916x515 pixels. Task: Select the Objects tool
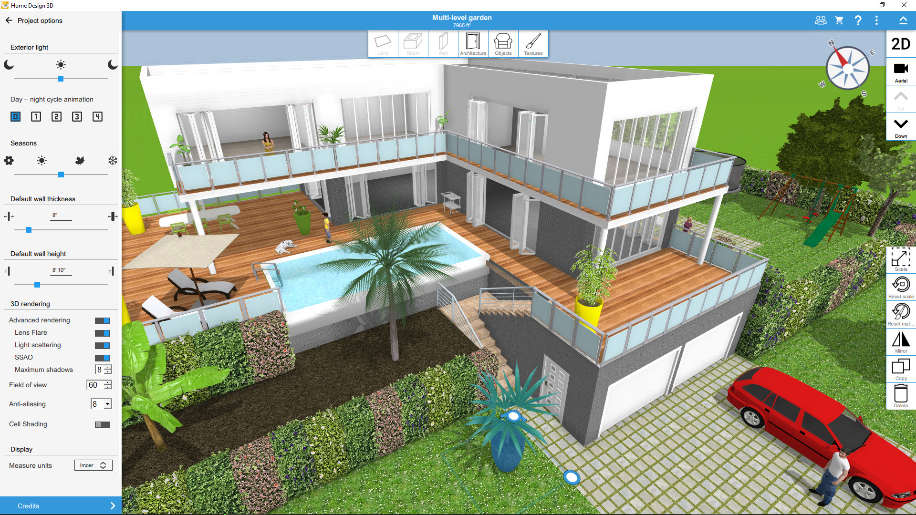(503, 43)
